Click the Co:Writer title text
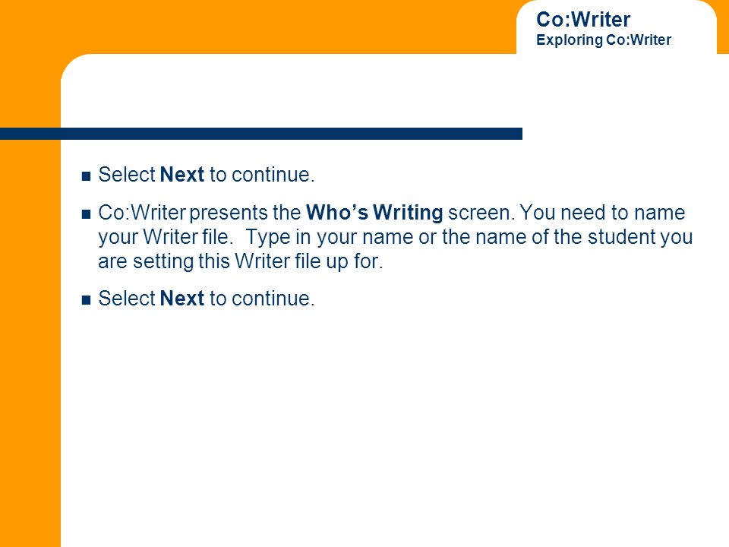The width and height of the screenshot is (729, 547). pos(583,20)
